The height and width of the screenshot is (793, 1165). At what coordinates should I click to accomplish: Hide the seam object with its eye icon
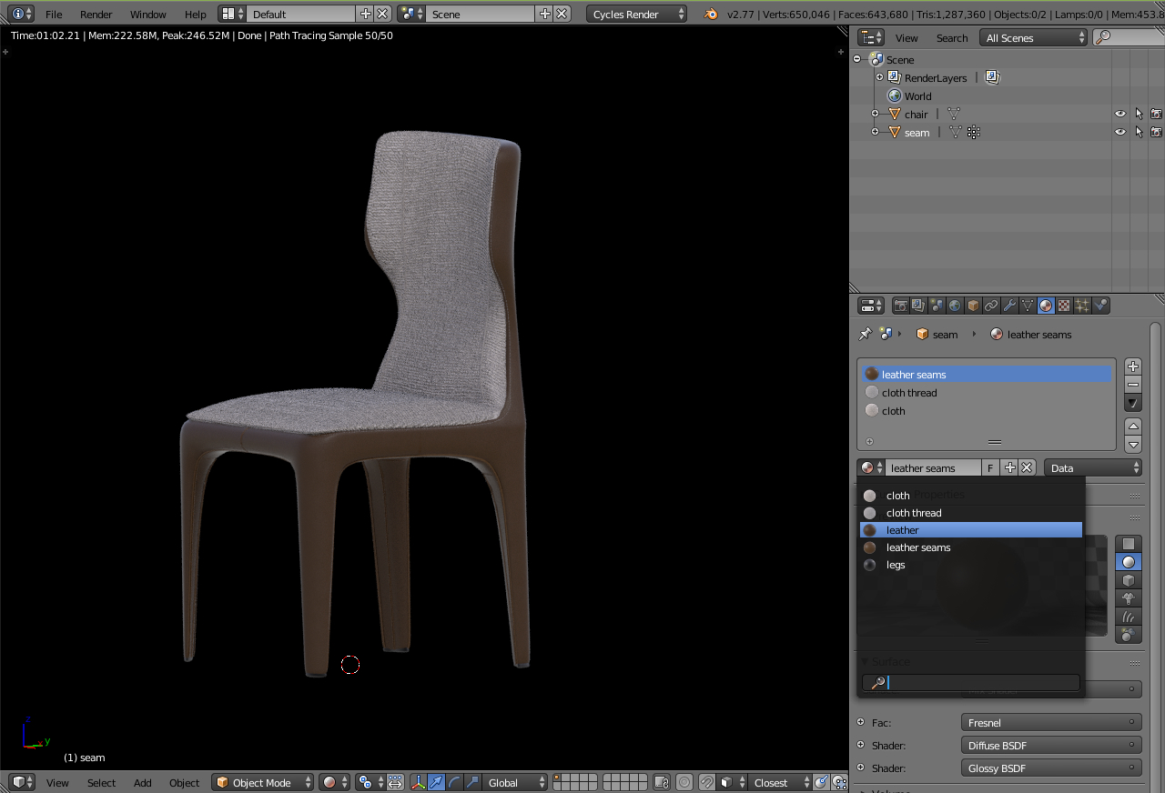1119,131
